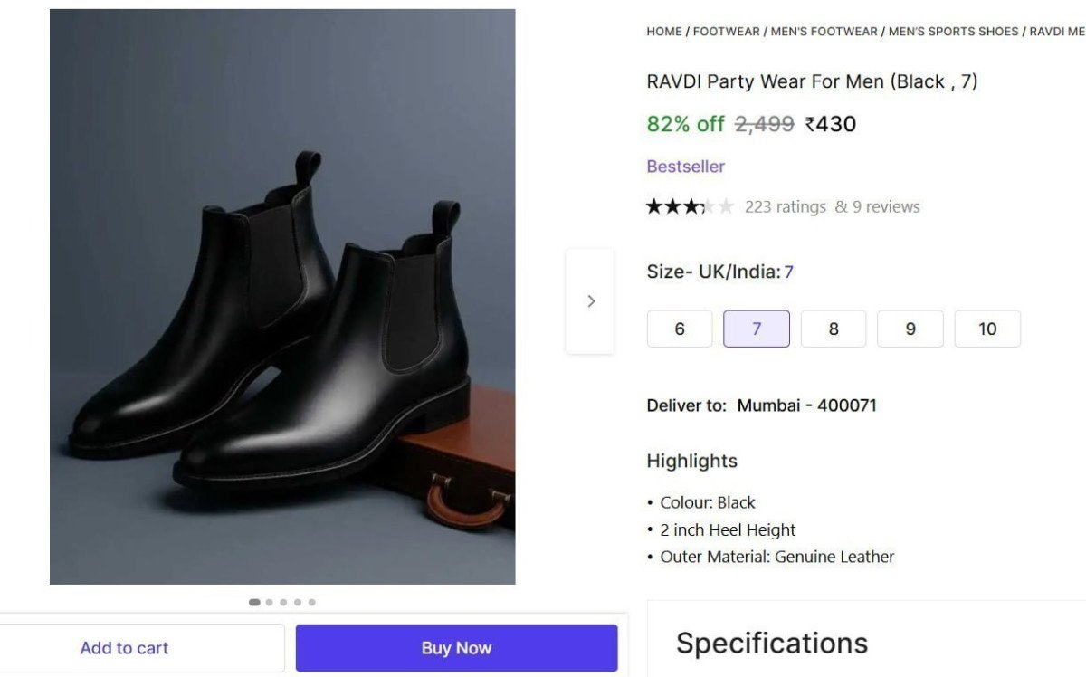The height and width of the screenshot is (677, 1086).
Task: Click the main product image of black boots
Action: point(281,297)
